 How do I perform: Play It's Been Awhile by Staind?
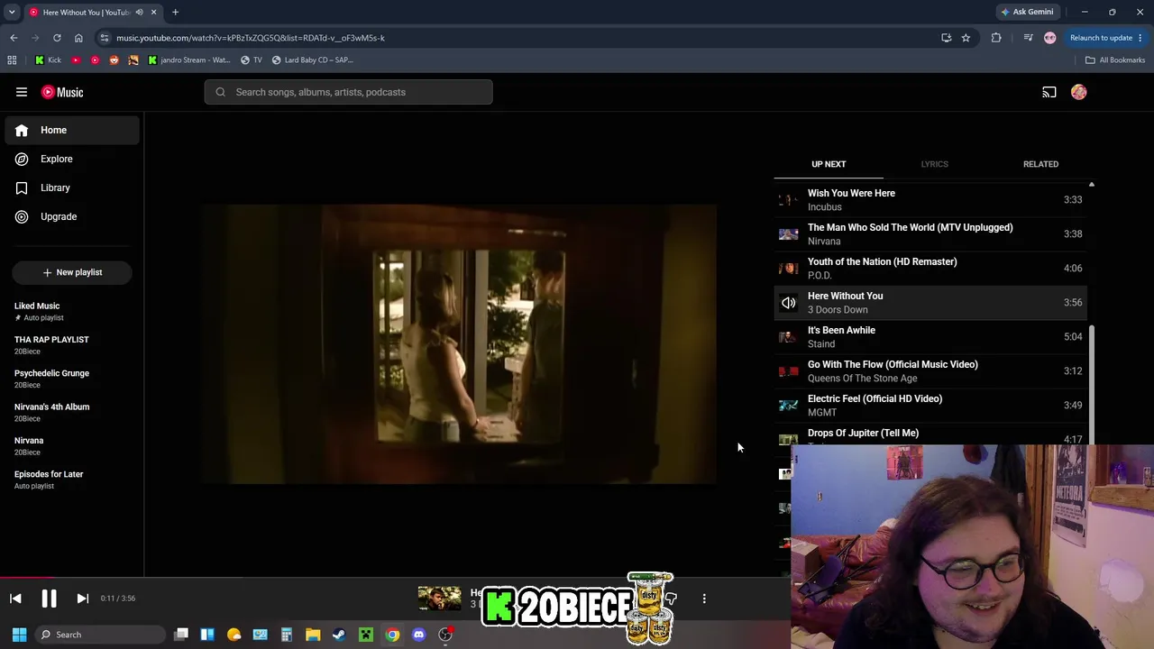click(x=930, y=336)
